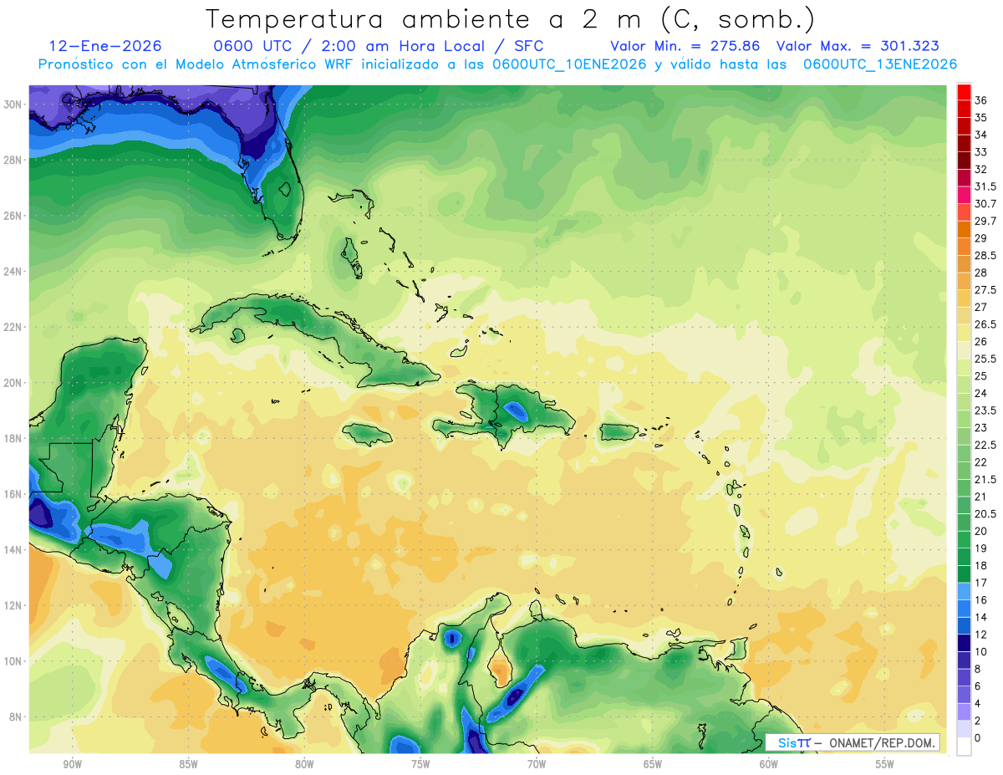Viewport: 1003px width, 775px height.
Task: Click legend value '0' at bottom
Action: tap(978, 738)
